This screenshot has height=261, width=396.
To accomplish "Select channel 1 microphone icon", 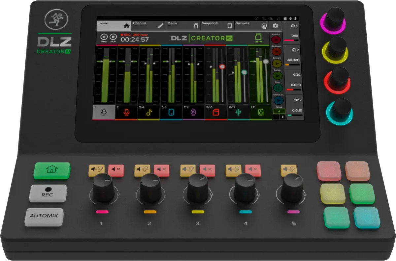I will point(104,112).
